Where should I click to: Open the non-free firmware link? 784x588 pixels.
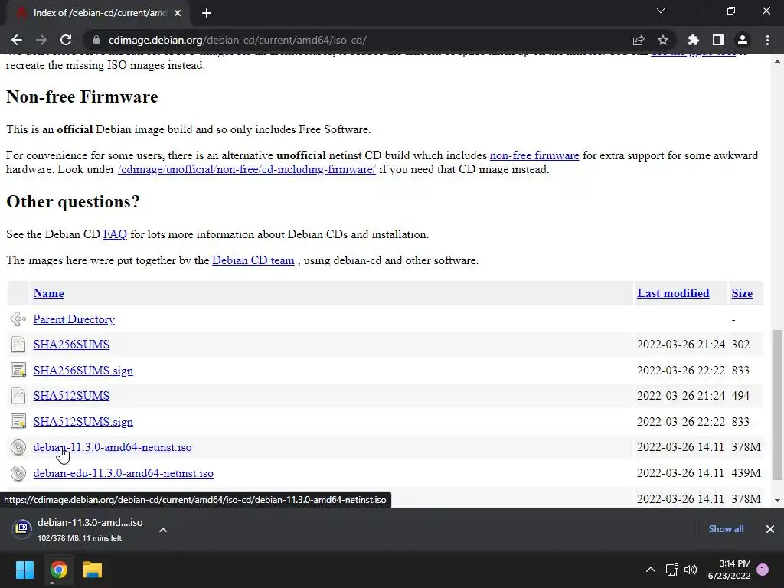534,155
